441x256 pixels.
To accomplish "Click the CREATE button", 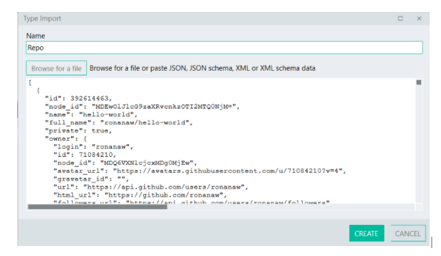I will coord(366,234).
